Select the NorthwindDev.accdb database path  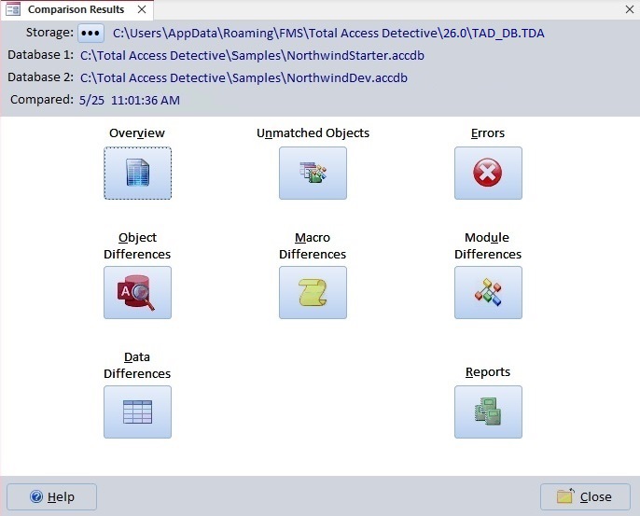pos(243,78)
